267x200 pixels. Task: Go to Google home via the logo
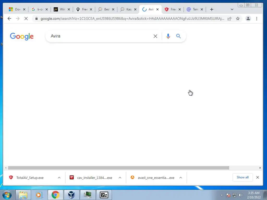[x=22, y=36]
